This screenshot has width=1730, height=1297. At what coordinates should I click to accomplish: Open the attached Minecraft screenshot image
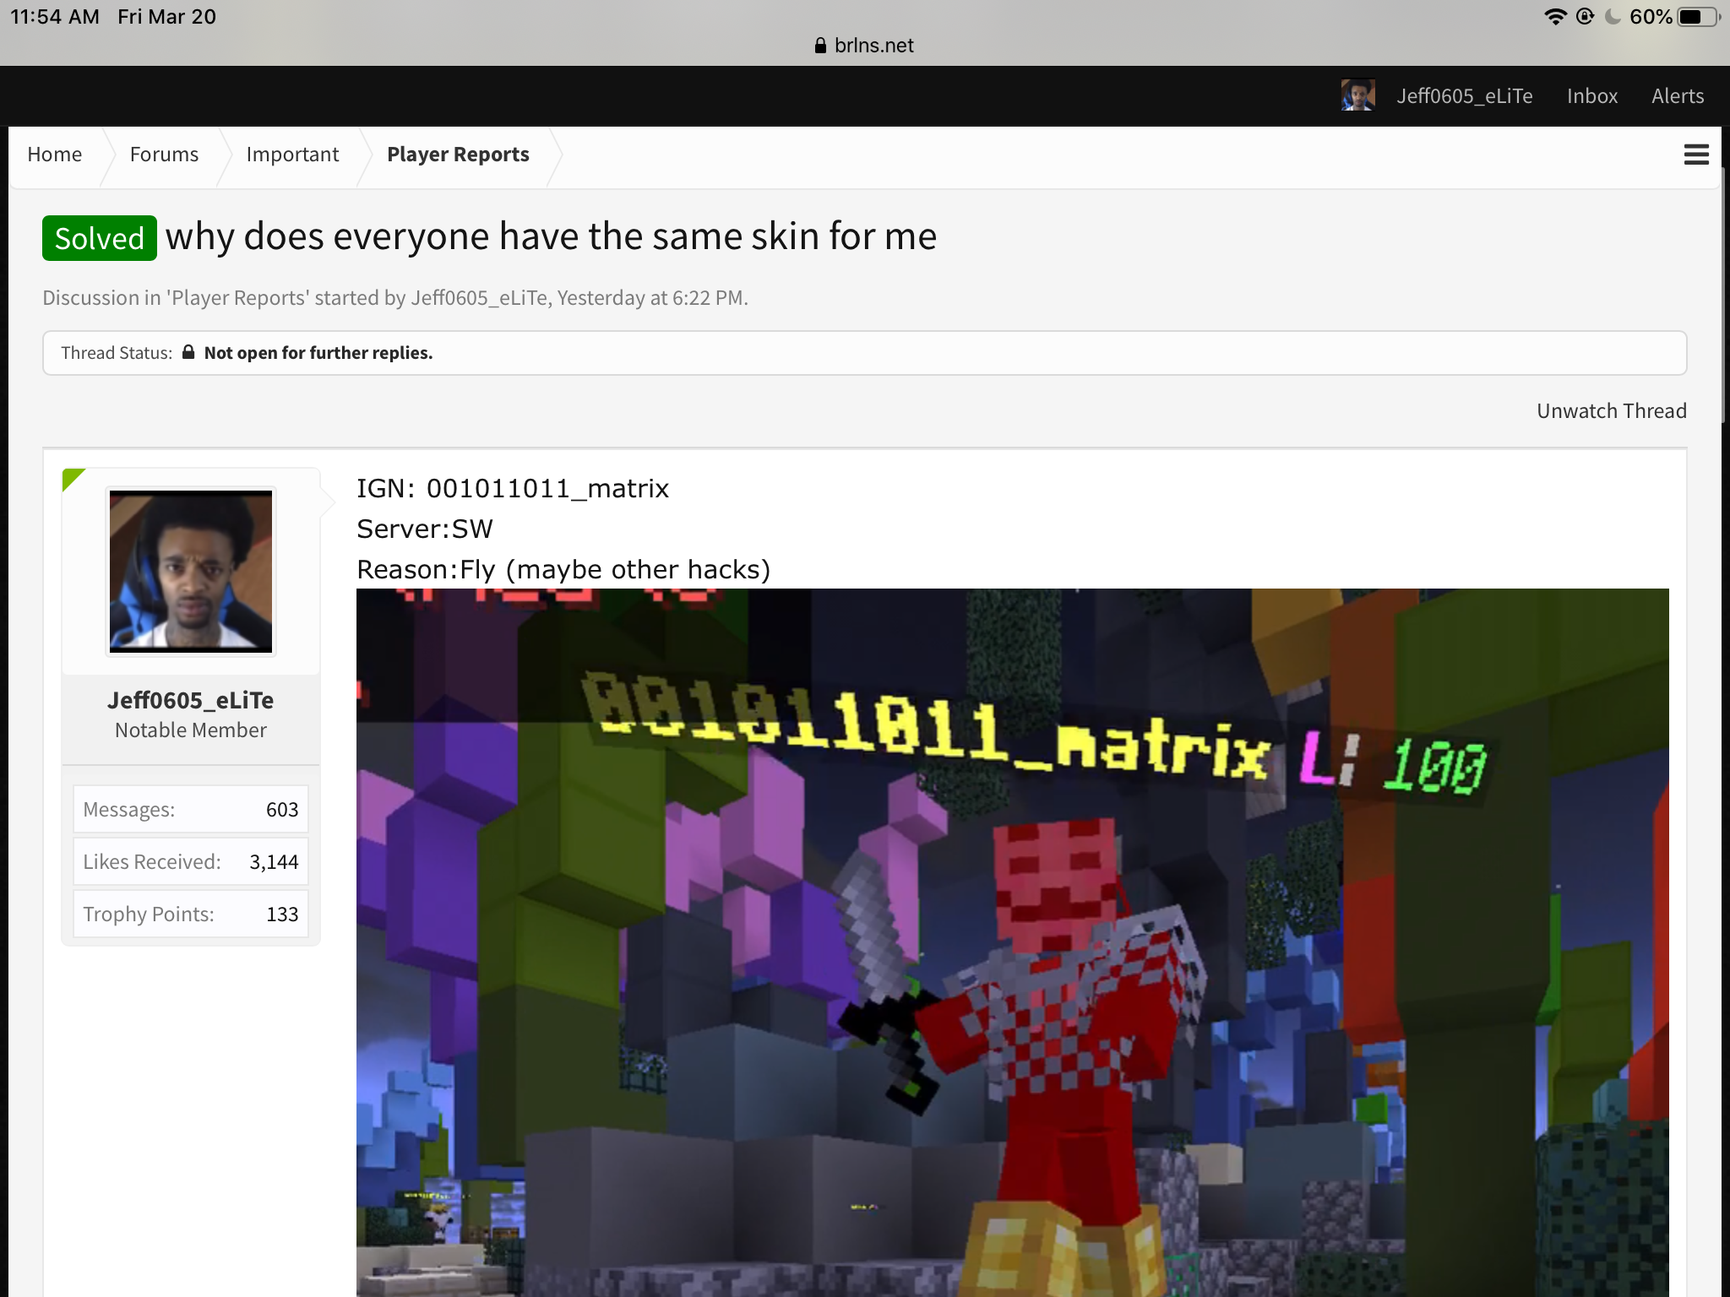click(1013, 942)
